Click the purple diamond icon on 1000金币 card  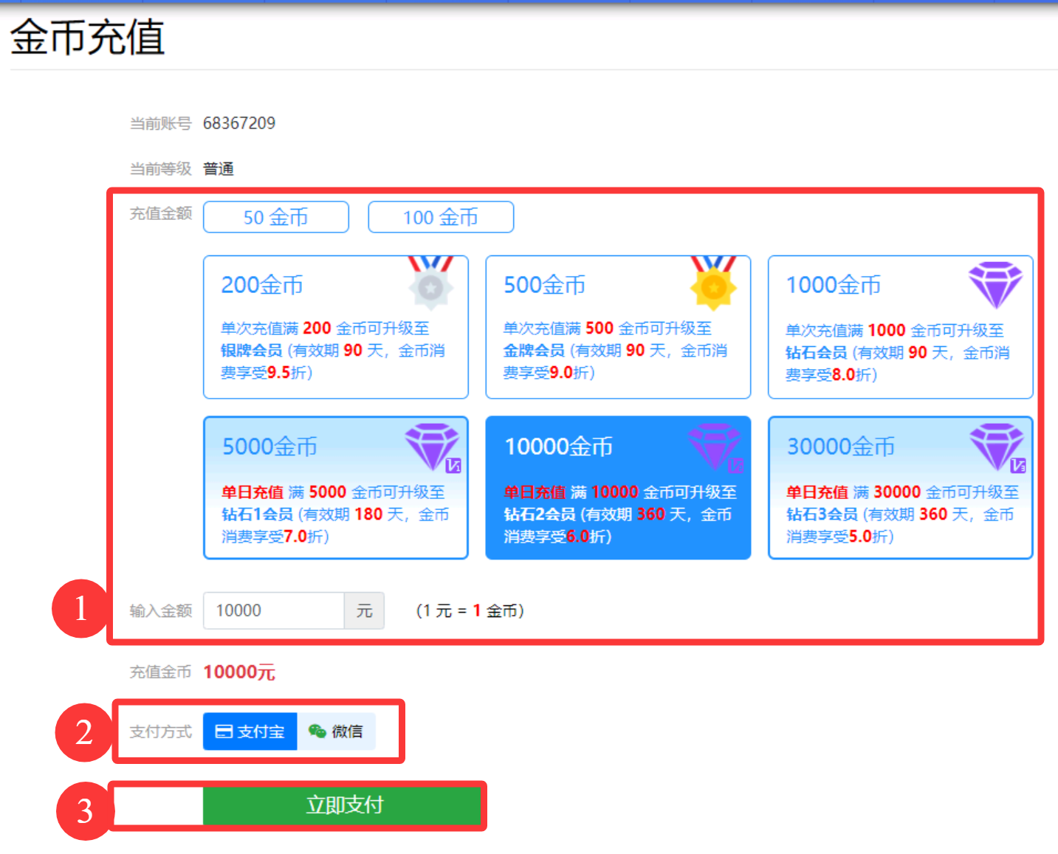pos(995,284)
